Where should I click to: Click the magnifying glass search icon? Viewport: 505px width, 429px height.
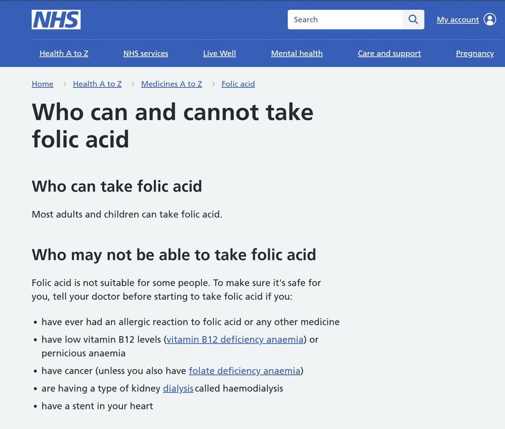tap(414, 20)
